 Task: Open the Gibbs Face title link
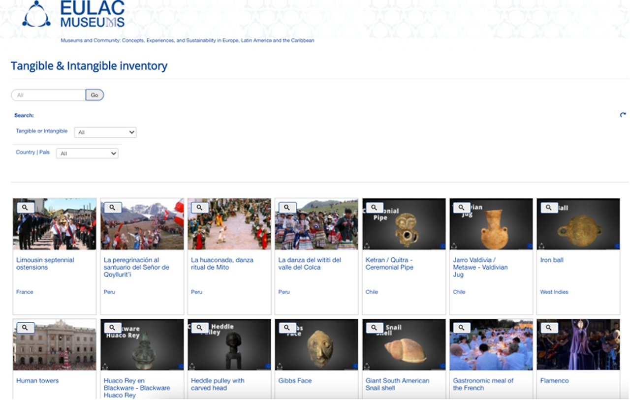(x=295, y=381)
